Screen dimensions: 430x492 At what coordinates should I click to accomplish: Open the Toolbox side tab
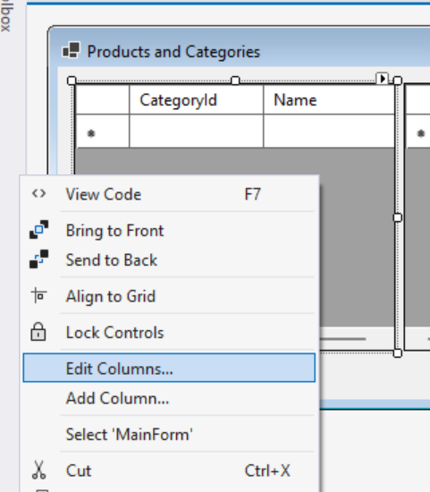click(7, 16)
